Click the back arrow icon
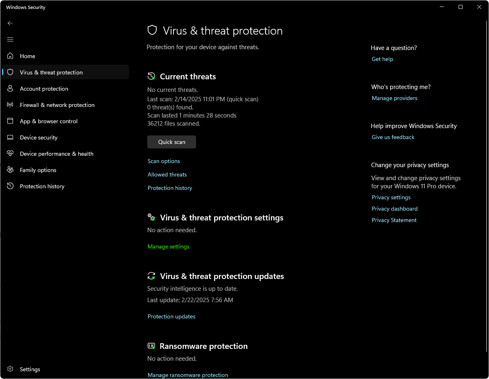 [x=10, y=23]
